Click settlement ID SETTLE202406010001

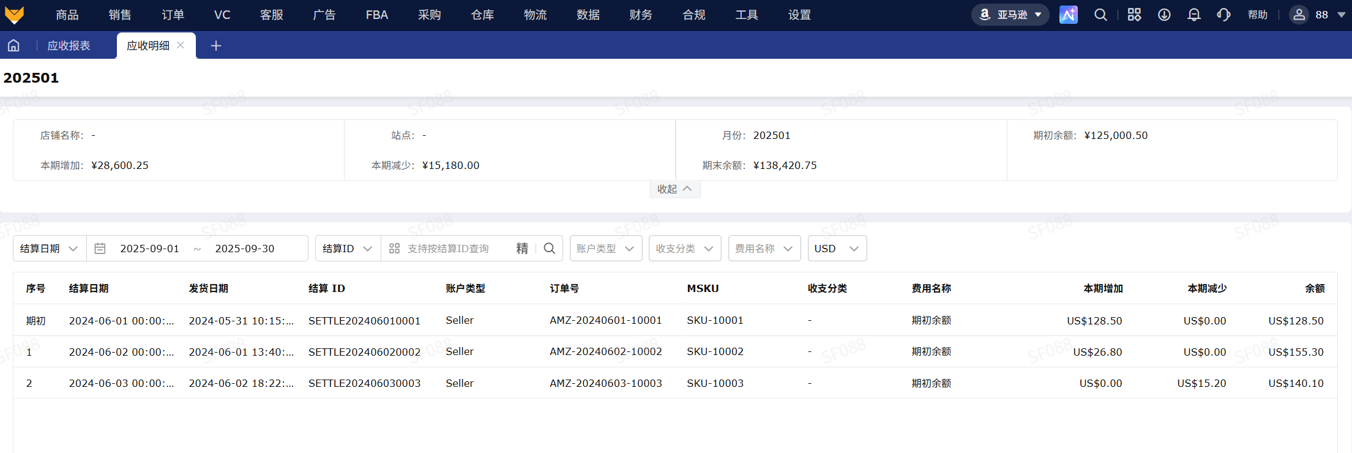tap(364, 320)
